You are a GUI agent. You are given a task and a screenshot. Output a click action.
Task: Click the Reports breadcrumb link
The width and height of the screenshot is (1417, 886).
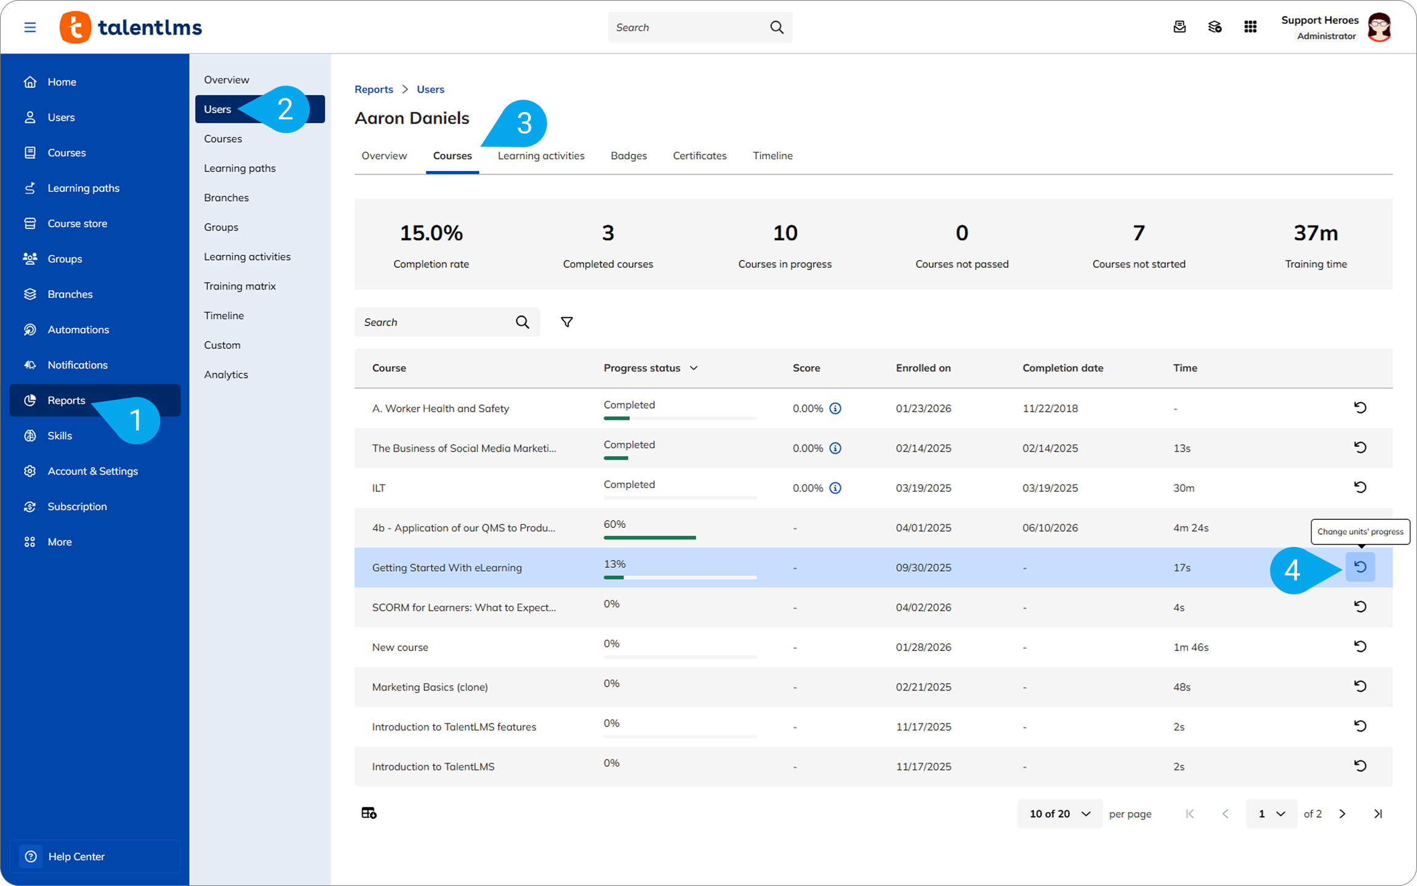click(374, 89)
